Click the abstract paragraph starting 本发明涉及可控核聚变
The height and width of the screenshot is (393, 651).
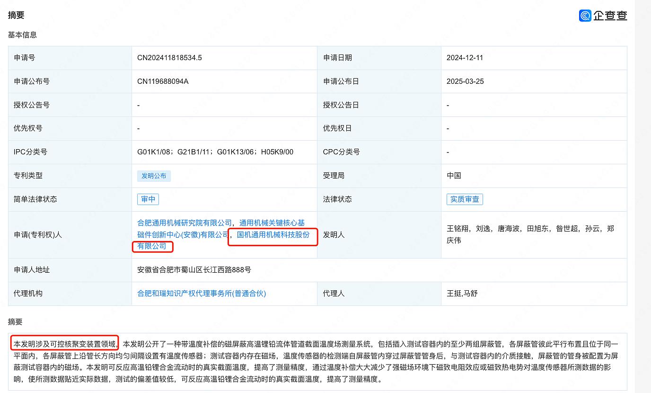(316, 361)
